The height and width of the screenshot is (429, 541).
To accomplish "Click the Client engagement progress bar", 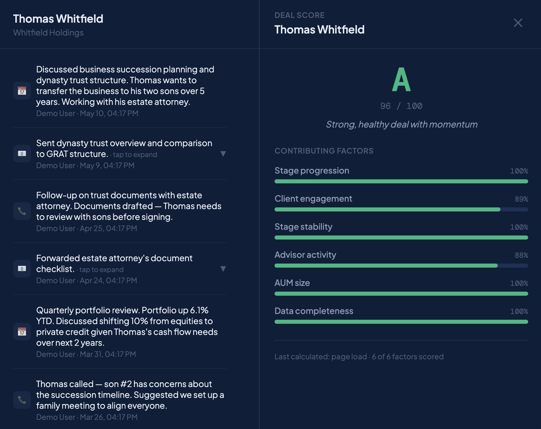I will point(401,209).
